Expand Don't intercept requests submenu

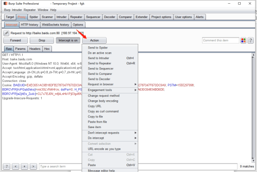click(x=110, y=133)
